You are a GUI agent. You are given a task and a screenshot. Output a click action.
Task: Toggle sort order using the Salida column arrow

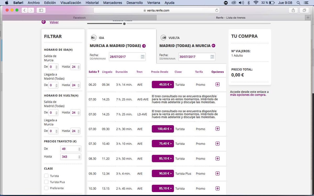[x=98, y=71]
